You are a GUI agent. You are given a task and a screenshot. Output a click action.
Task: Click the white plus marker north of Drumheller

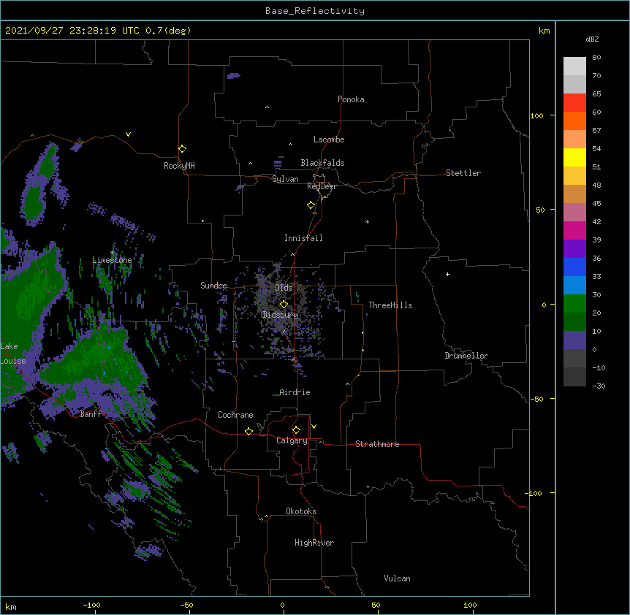coord(447,274)
